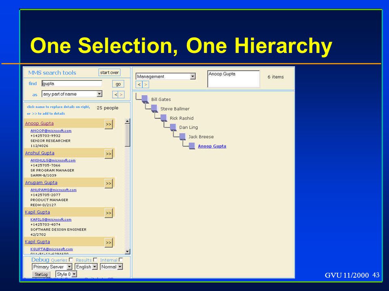Open Anupam Gupta name link

(41, 182)
